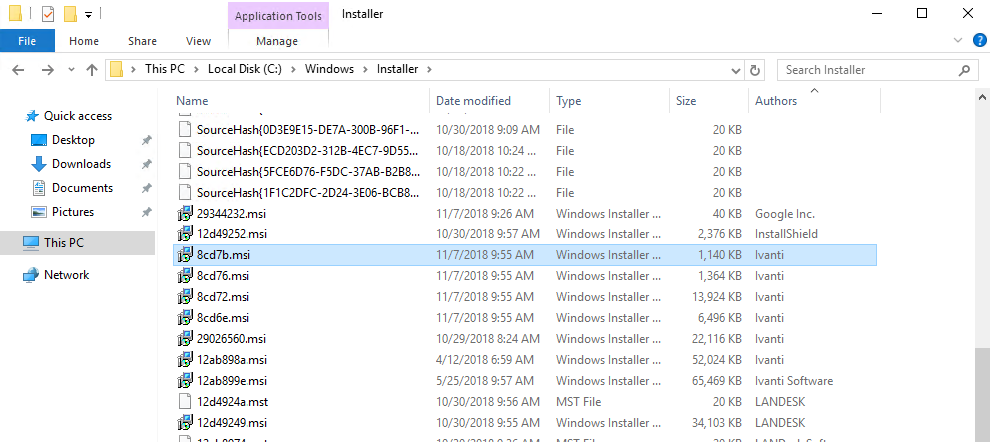Open the Manage ribbon tab
Image resolution: width=990 pixels, height=442 pixels.
click(277, 41)
